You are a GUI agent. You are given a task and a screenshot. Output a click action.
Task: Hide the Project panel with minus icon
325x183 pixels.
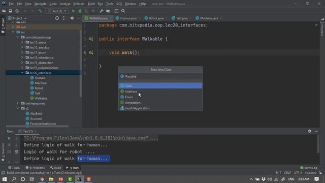click(x=79, y=18)
